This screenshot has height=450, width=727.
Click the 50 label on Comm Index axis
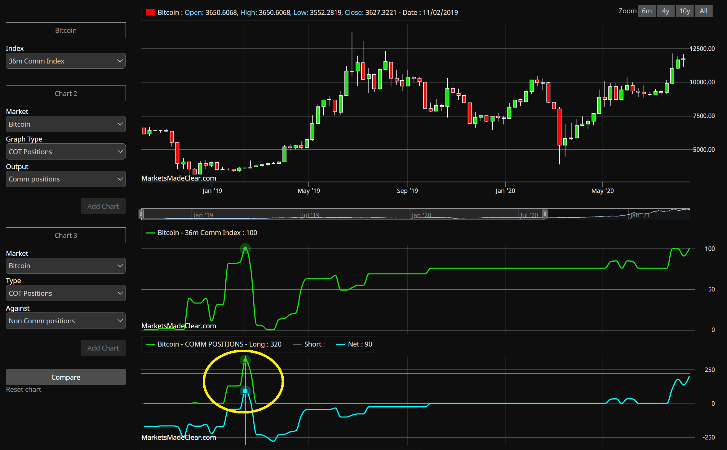tap(711, 289)
